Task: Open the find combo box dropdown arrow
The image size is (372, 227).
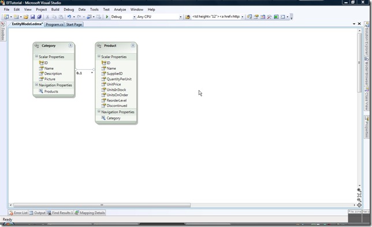Action: point(242,17)
